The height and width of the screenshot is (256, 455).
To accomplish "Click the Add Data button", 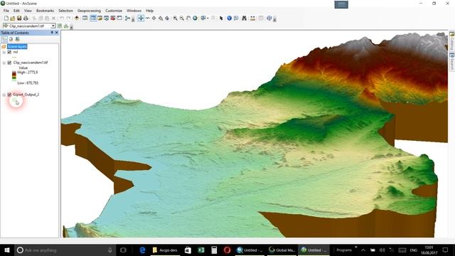I will (77, 18).
